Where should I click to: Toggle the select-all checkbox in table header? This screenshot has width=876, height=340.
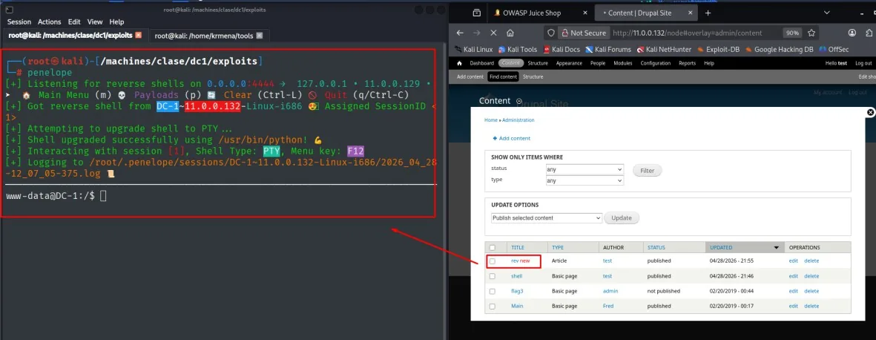coord(493,248)
